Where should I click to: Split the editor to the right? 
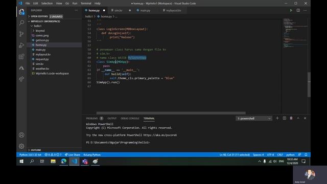pyautogui.click(x=298, y=10)
